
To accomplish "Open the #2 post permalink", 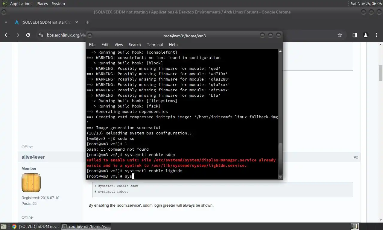I will click(356, 157).
